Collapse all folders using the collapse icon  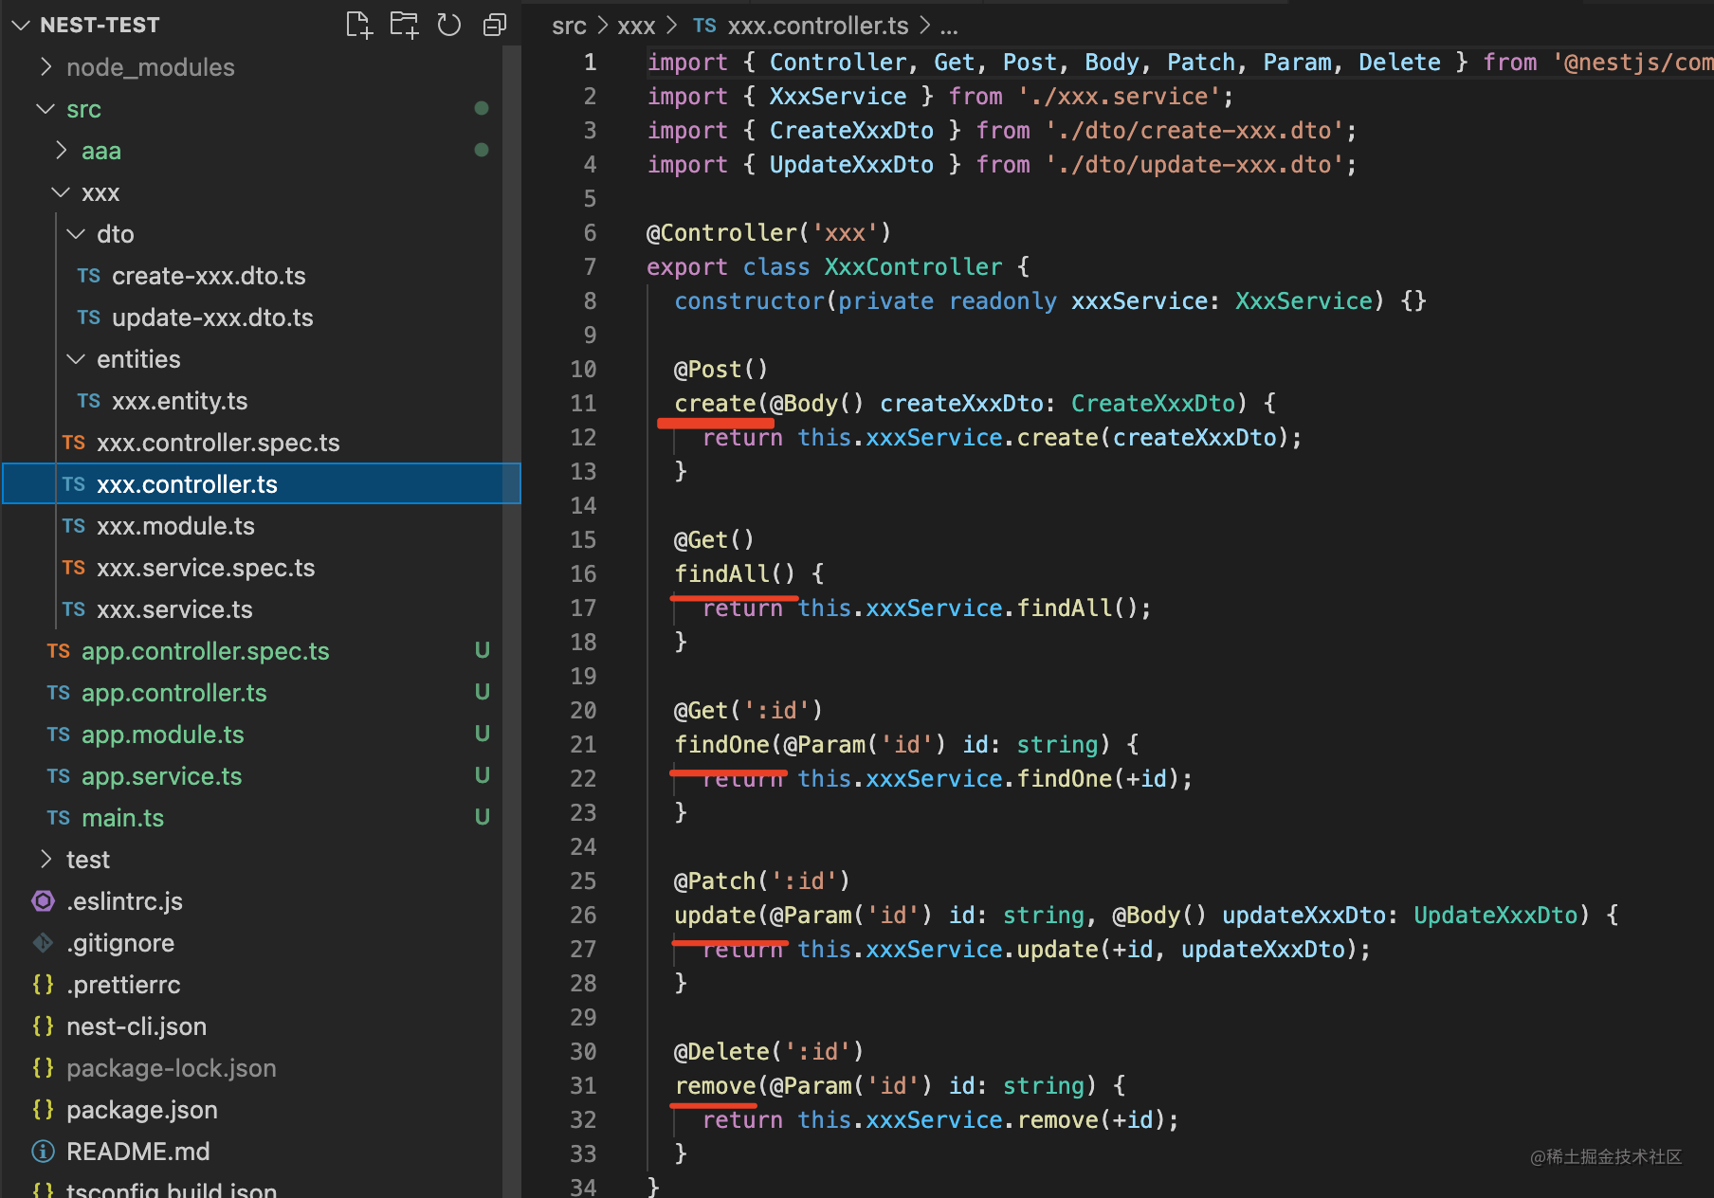pyautogui.click(x=495, y=25)
